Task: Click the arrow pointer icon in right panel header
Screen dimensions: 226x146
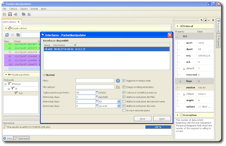Action: click(202, 20)
